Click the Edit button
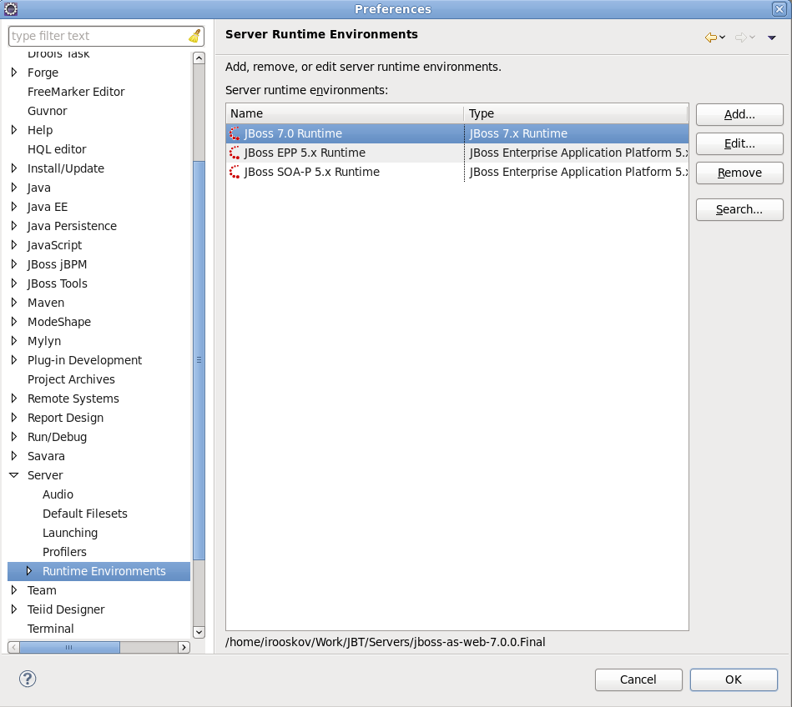Screen dimensions: 792x707 (x=739, y=143)
